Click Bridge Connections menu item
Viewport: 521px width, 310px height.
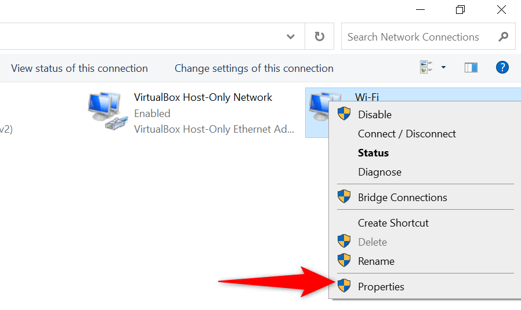402,198
